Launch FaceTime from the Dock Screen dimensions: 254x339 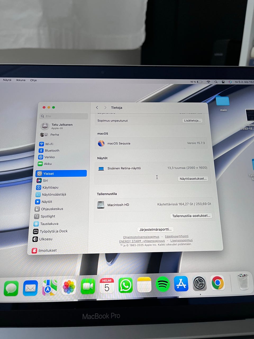click(x=88, y=287)
